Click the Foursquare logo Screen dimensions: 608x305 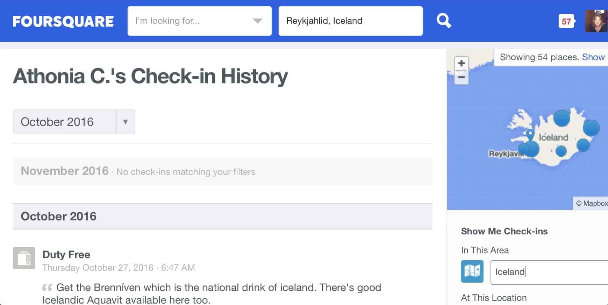point(63,21)
